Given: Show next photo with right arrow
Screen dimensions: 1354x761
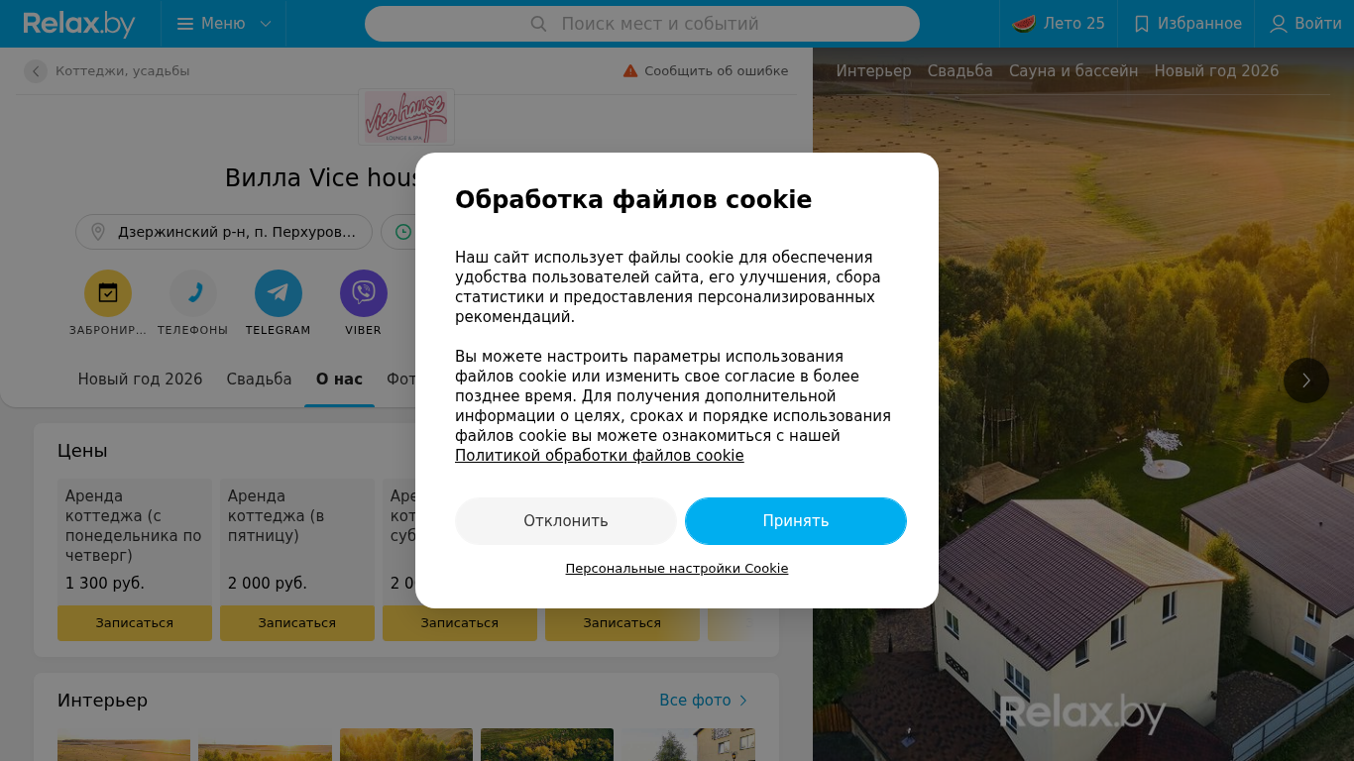Looking at the screenshot, I should tap(1306, 380).
